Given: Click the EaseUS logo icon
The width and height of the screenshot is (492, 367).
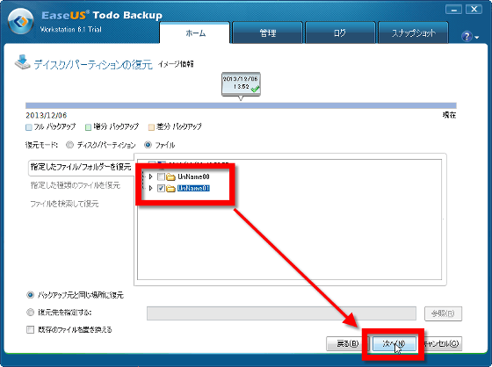Looking at the screenshot, I should click(x=21, y=21).
